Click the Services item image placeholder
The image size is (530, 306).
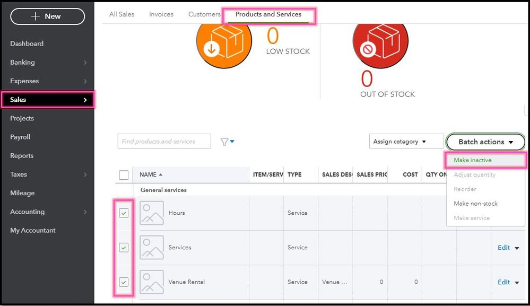(x=151, y=247)
